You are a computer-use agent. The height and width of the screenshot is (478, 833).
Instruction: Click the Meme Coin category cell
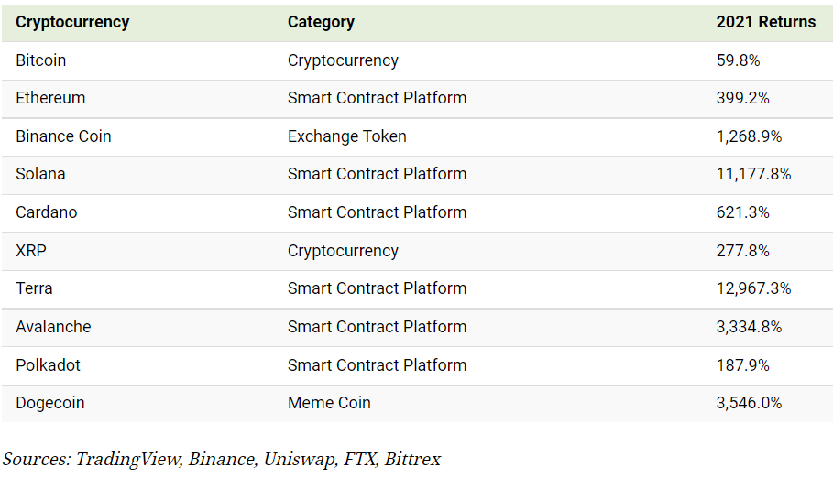329,403
